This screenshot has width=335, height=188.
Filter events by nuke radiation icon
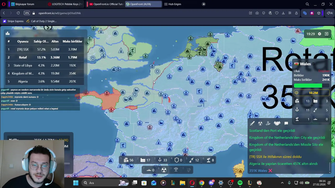pyautogui.click(x=260, y=123)
